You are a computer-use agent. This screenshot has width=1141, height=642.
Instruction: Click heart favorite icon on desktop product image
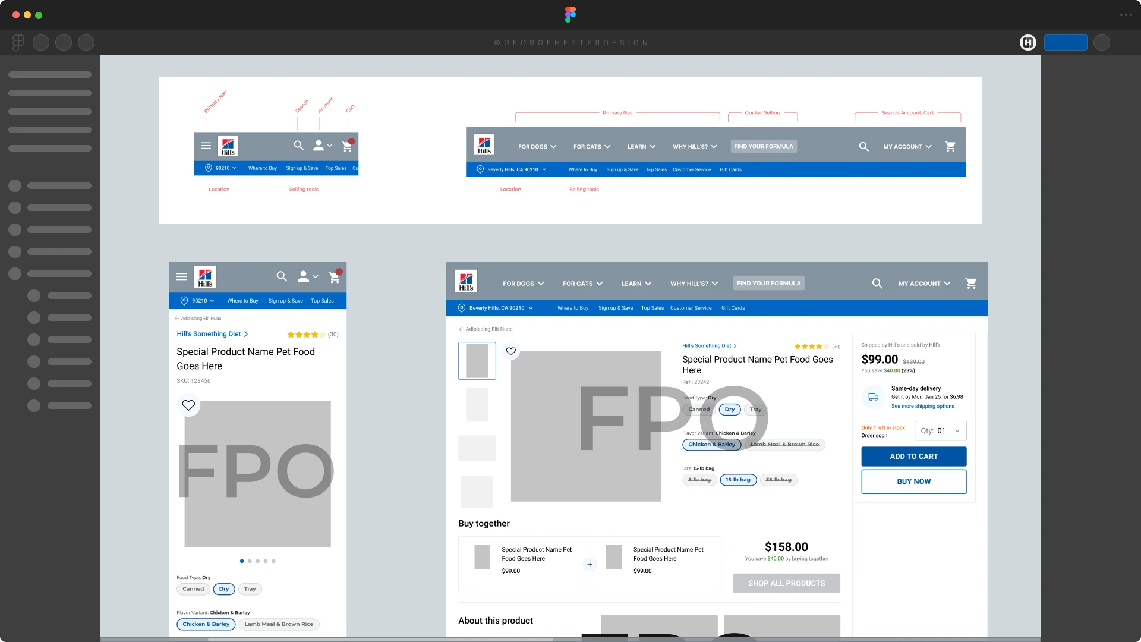coord(510,351)
